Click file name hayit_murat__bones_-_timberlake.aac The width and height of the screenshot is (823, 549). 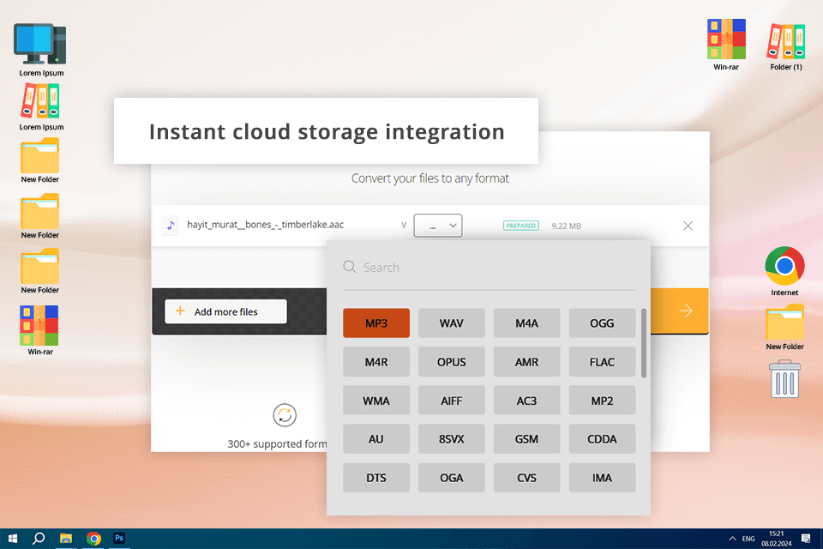[265, 225]
